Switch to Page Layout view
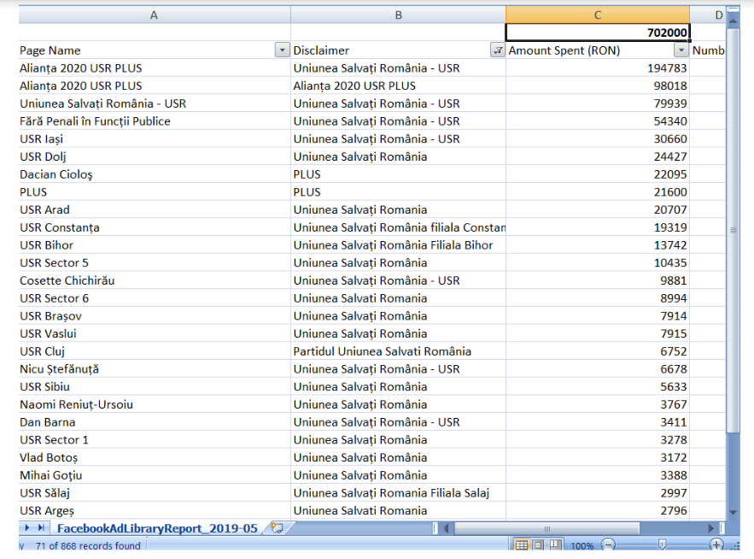The image size is (754, 559). pyautogui.click(x=539, y=545)
